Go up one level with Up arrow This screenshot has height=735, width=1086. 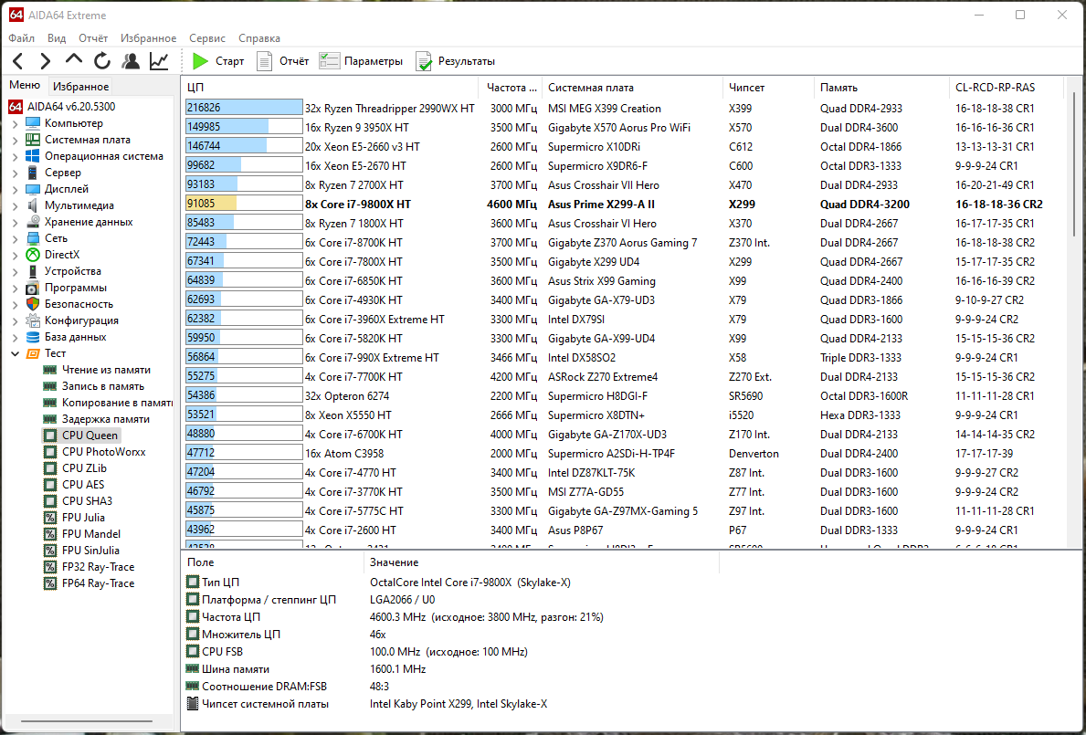pyautogui.click(x=73, y=61)
